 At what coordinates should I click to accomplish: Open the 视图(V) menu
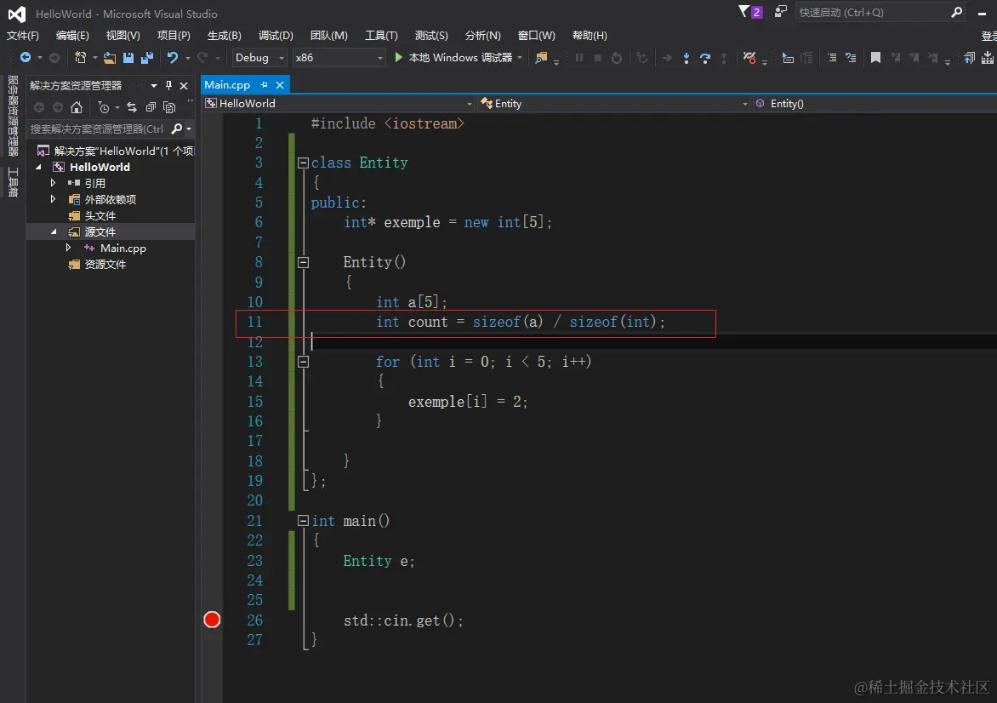[x=122, y=36]
